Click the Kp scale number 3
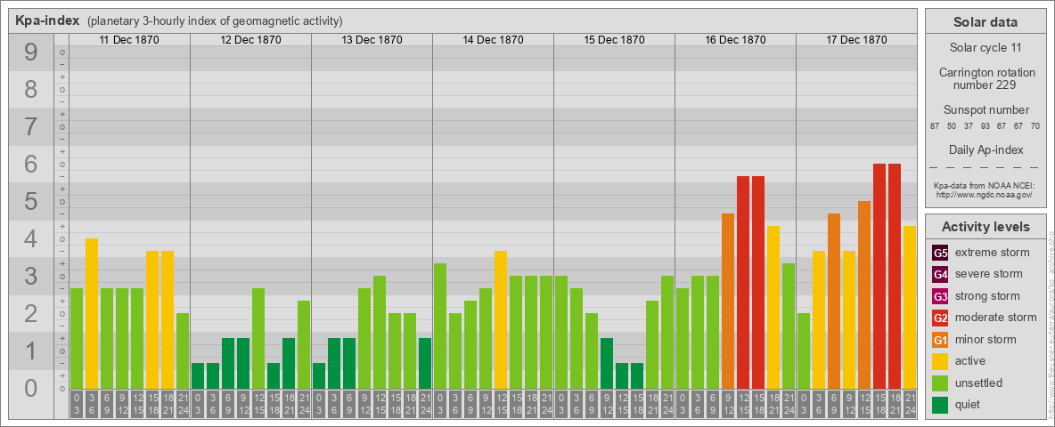The image size is (1055, 427). (30, 277)
